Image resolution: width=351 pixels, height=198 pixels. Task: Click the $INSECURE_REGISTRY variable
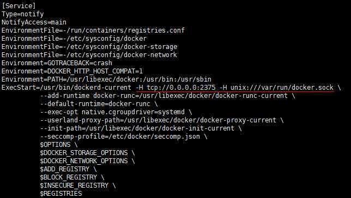tap(74, 185)
